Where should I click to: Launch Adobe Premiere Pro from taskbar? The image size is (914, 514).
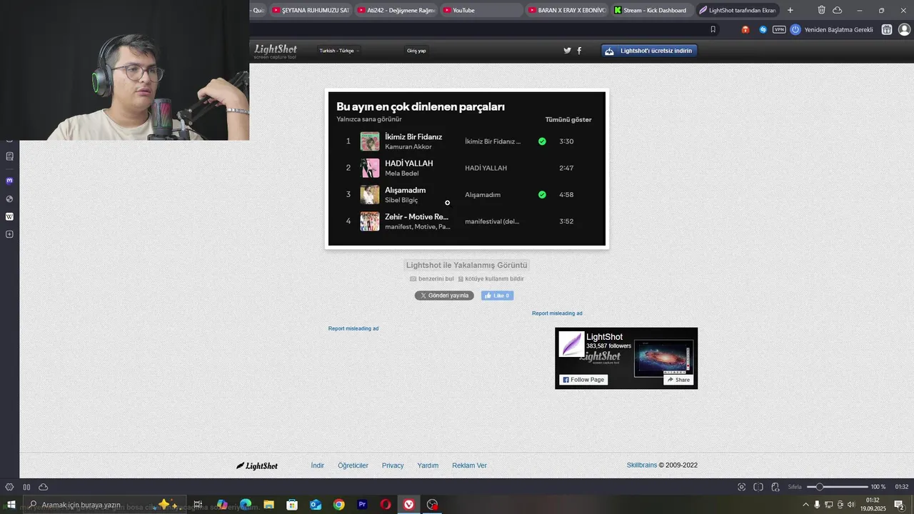click(362, 505)
